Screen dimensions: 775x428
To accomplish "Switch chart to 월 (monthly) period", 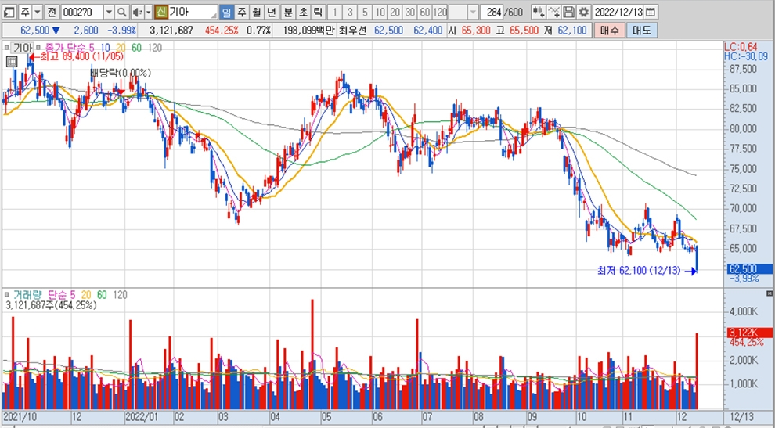I will pos(256,13).
